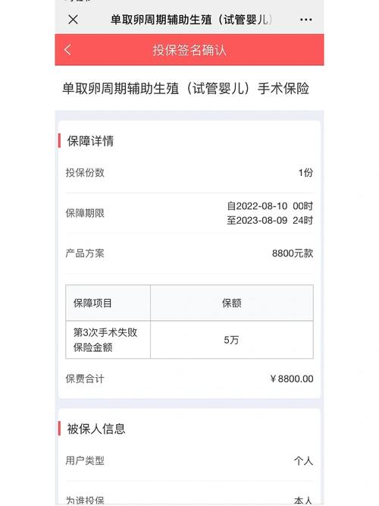This screenshot has height=506, width=379.
Task: Tap the 保费合计 total ¥8800.00
Action: tap(292, 379)
